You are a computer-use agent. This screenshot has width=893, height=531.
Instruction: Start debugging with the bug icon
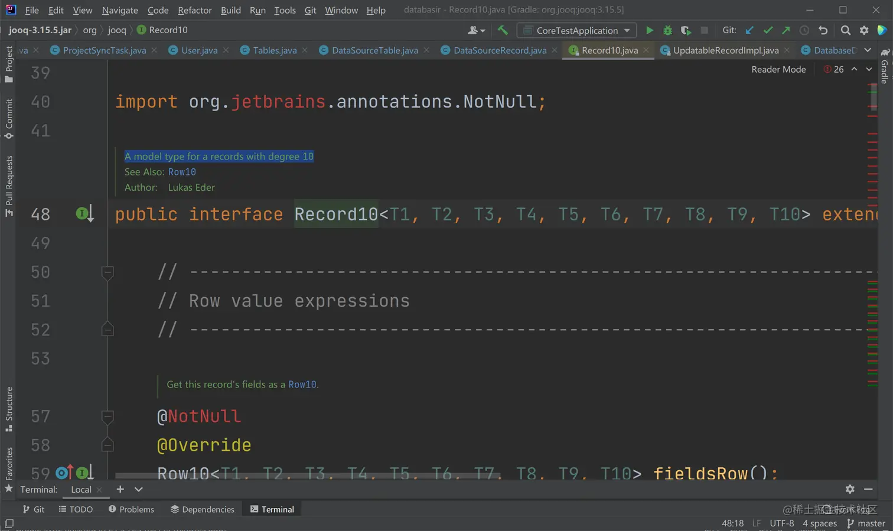click(x=667, y=30)
